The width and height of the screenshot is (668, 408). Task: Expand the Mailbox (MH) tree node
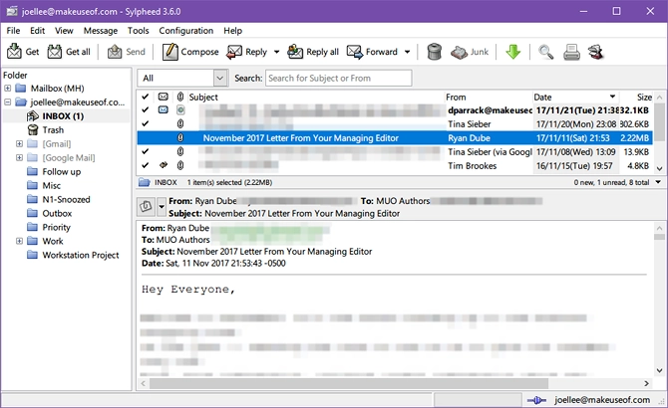click(8, 88)
